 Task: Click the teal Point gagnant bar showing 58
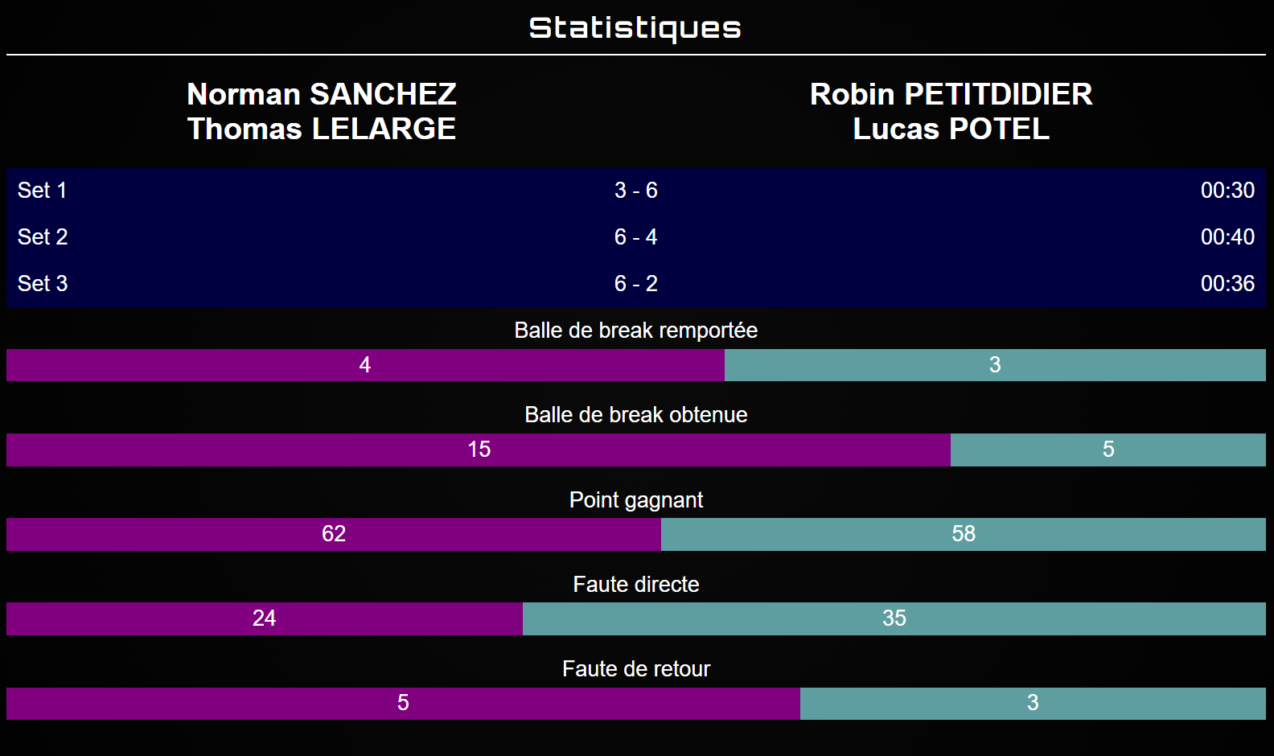[x=963, y=534]
